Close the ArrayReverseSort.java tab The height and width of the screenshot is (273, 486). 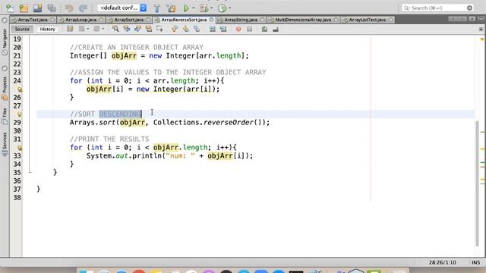coord(211,20)
